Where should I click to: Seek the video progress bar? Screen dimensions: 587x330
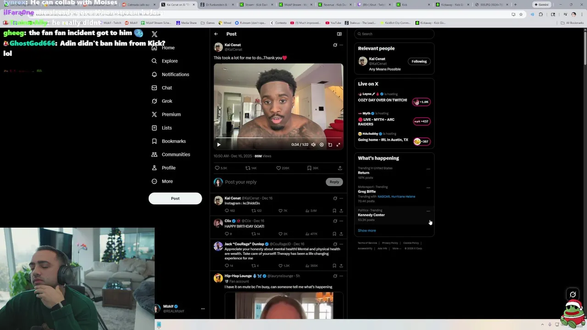pos(278,137)
